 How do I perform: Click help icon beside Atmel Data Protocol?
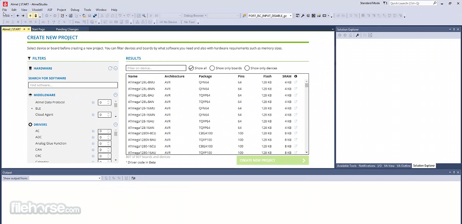[x=93, y=103]
